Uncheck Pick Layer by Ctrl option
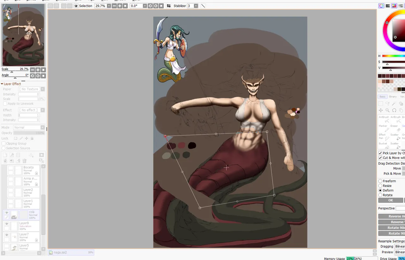 380,153
